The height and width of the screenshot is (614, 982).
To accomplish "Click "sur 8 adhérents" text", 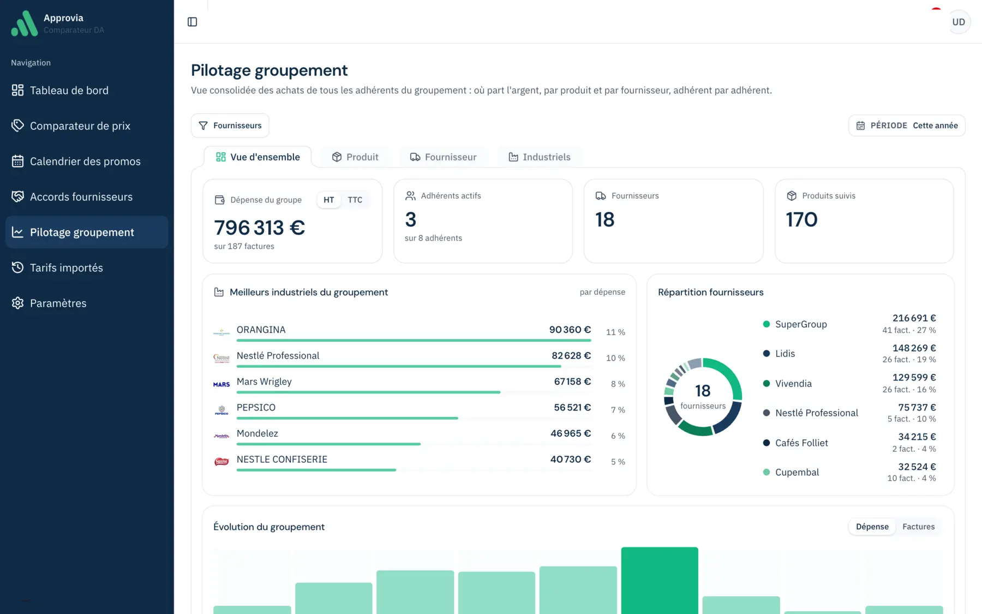I will (433, 238).
